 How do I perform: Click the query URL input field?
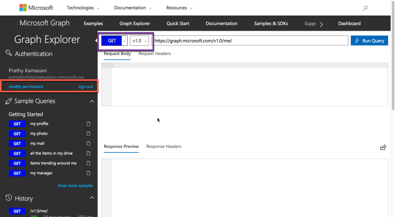pyautogui.click(x=250, y=41)
